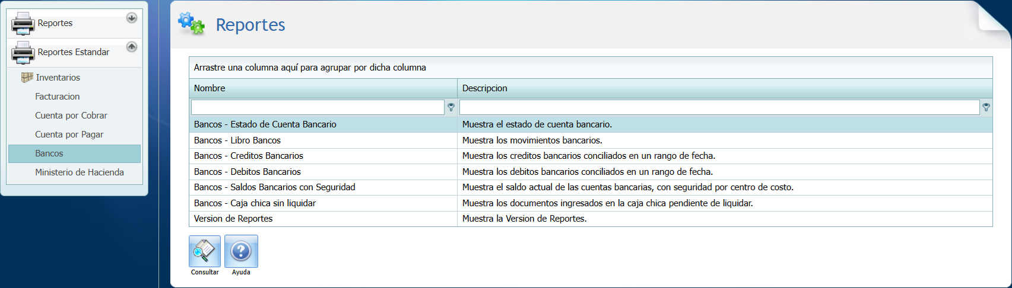1012x288 pixels.
Task: Open Ministerio de Hacienda reports
Action: click(x=80, y=172)
